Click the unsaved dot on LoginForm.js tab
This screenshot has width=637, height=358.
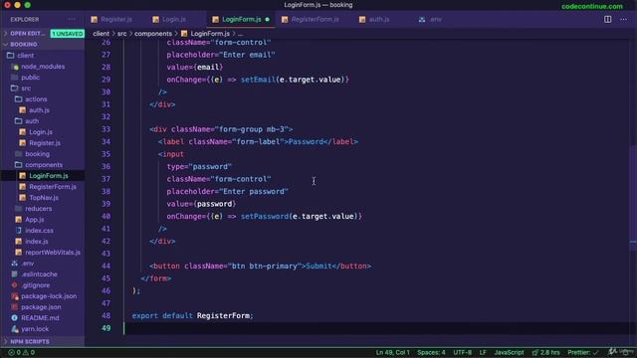click(x=267, y=20)
